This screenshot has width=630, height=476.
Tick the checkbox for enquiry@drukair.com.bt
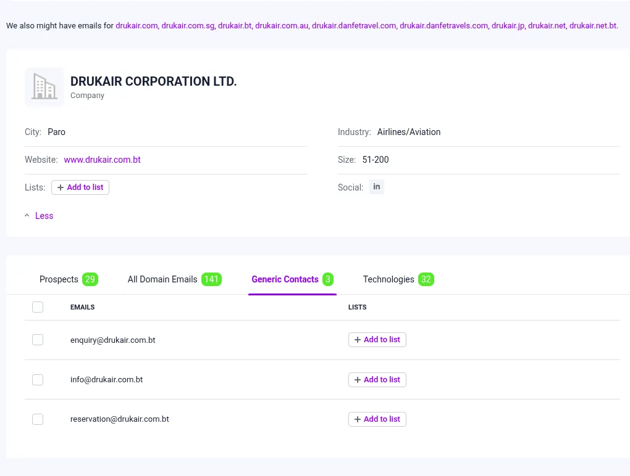(x=38, y=340)
